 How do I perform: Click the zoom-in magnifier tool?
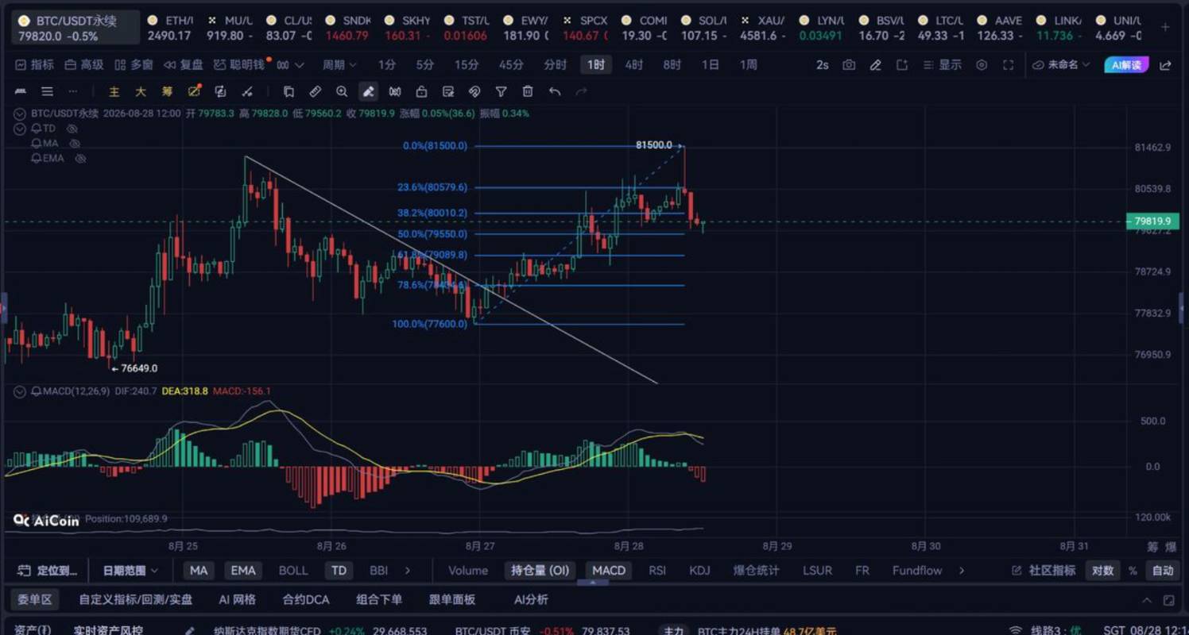342,92
